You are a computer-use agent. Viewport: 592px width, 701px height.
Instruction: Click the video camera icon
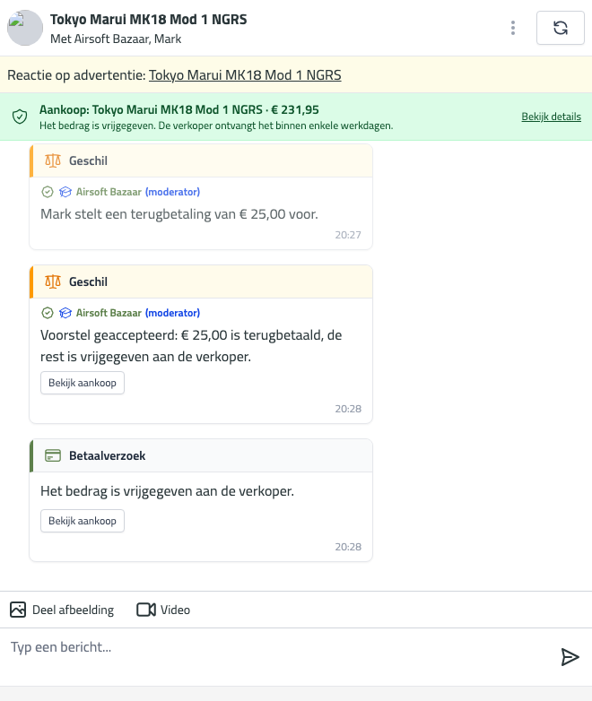point(146,610)
